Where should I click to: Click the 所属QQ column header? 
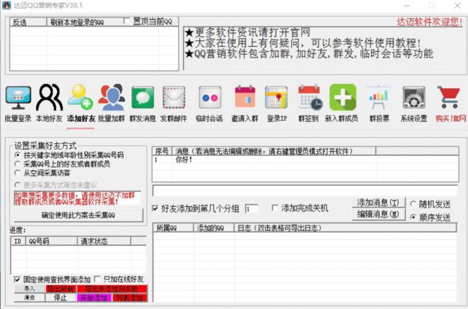[173, 228]
